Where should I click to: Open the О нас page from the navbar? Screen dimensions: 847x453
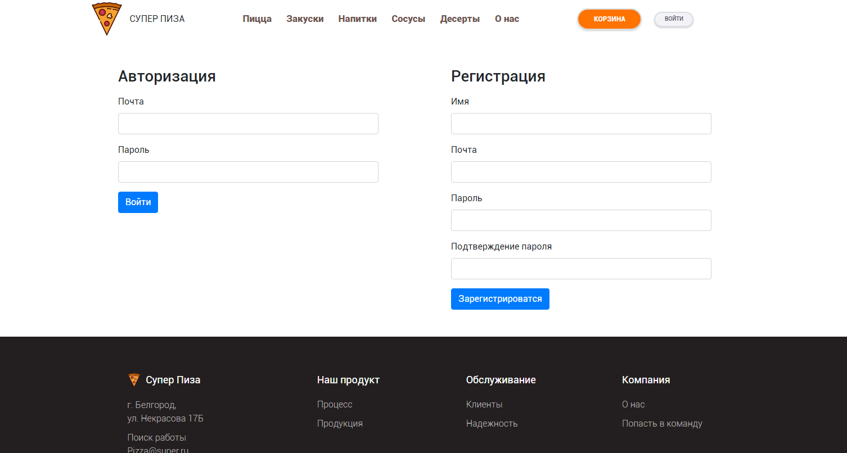click(x=506, y=19)
